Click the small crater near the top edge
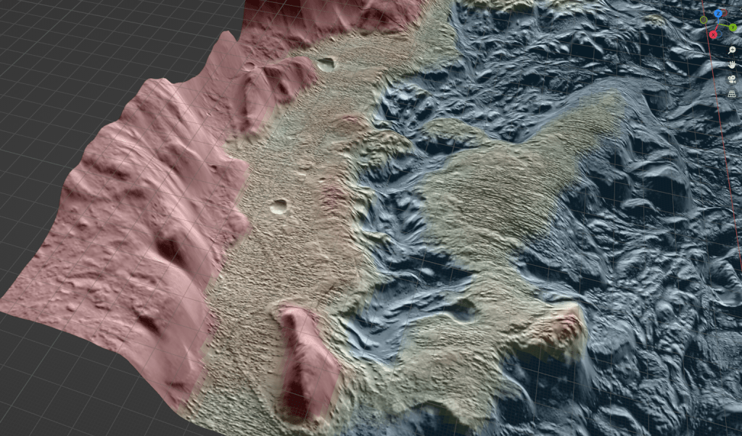The image size is (742, 436). (x=326, y=64)
